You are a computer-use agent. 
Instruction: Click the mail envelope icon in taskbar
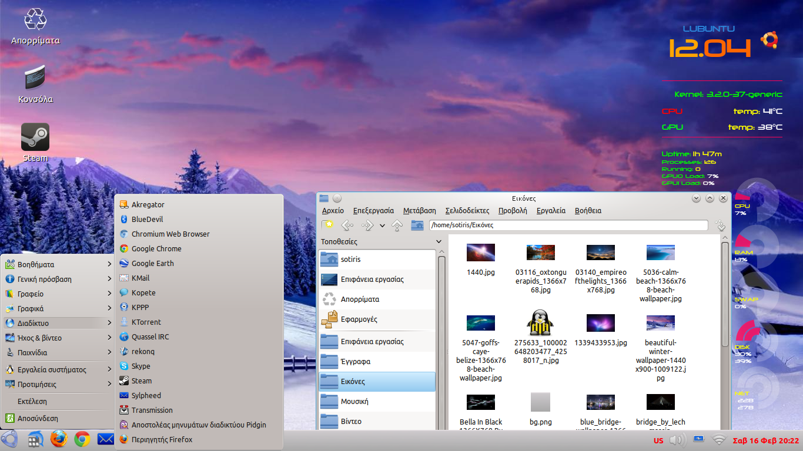pos(105,439)
